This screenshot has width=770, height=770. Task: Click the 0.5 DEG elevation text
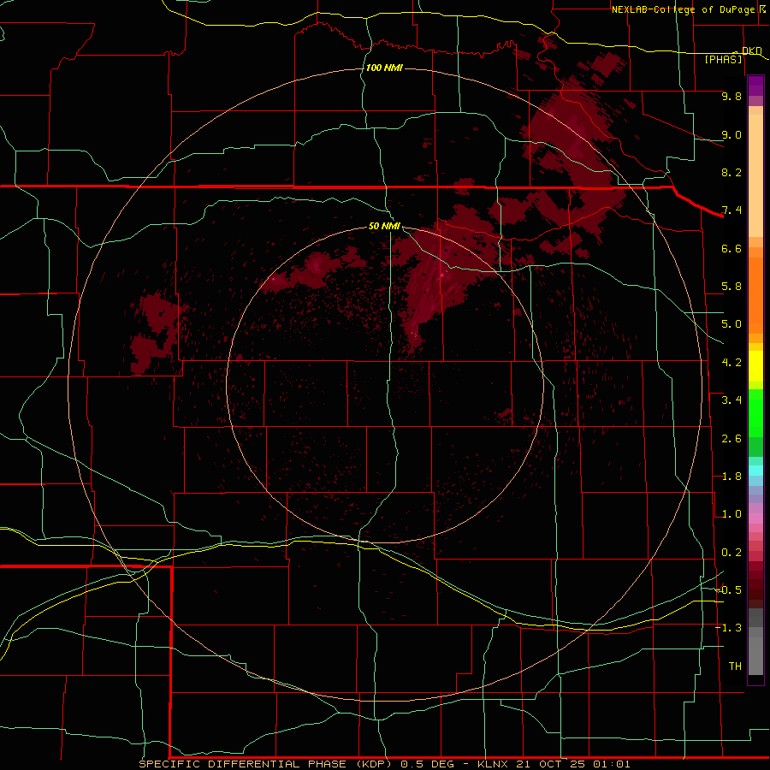(427, 764)
